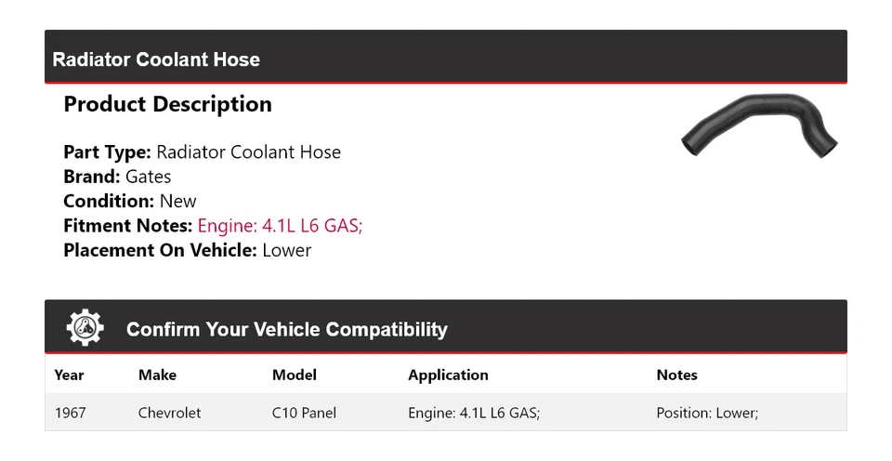The image size is (892, 461).
Task: Click the Placement On Vehicle: Lower line
Action: tap(187, 250)
